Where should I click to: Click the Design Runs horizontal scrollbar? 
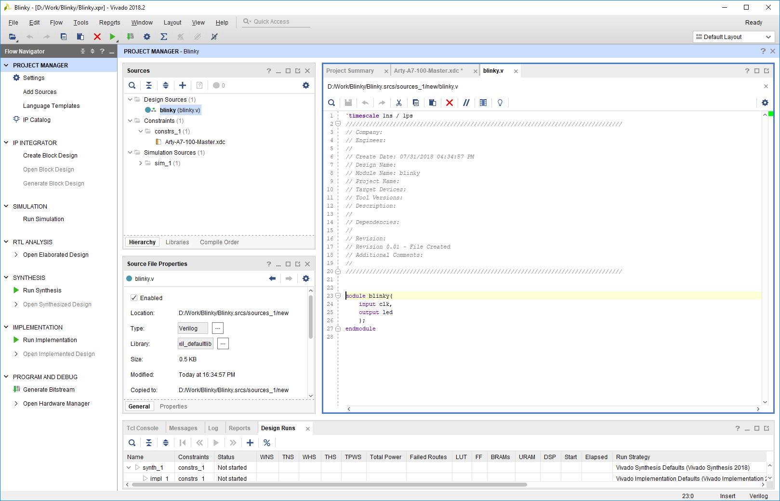click(329, 485)
